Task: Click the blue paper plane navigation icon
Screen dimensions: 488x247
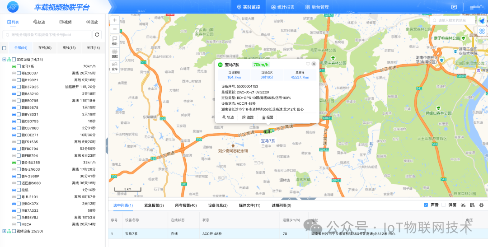Action: point(482,21)
